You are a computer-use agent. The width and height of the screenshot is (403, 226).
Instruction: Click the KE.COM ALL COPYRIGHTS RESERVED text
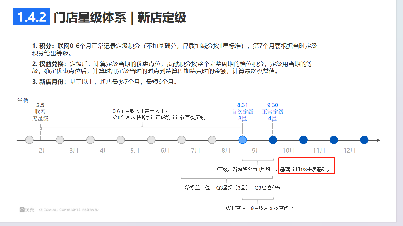68,210
